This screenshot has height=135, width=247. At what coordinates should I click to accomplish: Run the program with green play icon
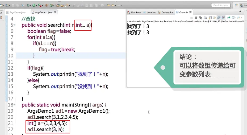click(x=34, y=5)
